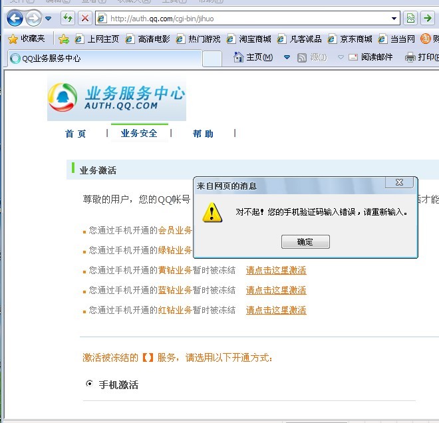Screen dimensions: 439x423
Task: Open the 帮助 navigation item
Action: coord(203,134)
